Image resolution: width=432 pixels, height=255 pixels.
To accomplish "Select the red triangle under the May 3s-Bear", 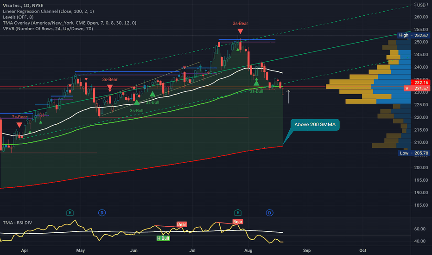I will 110,87.
